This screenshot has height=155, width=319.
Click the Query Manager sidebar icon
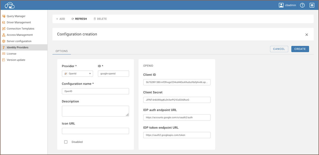4,16
